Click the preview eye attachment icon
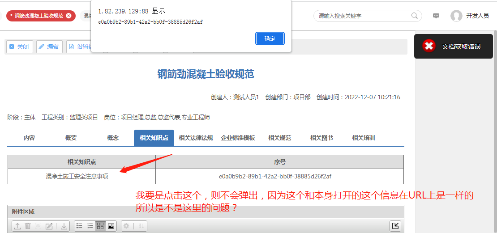This screenshot has width=497, height=233. (x=38, y=226)
